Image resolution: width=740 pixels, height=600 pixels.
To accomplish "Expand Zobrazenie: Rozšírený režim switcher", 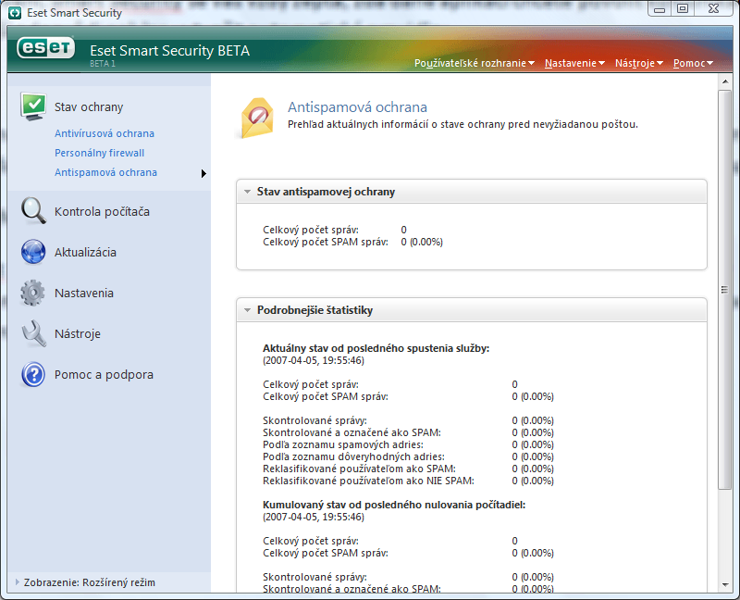I will (x=85, y=582).
